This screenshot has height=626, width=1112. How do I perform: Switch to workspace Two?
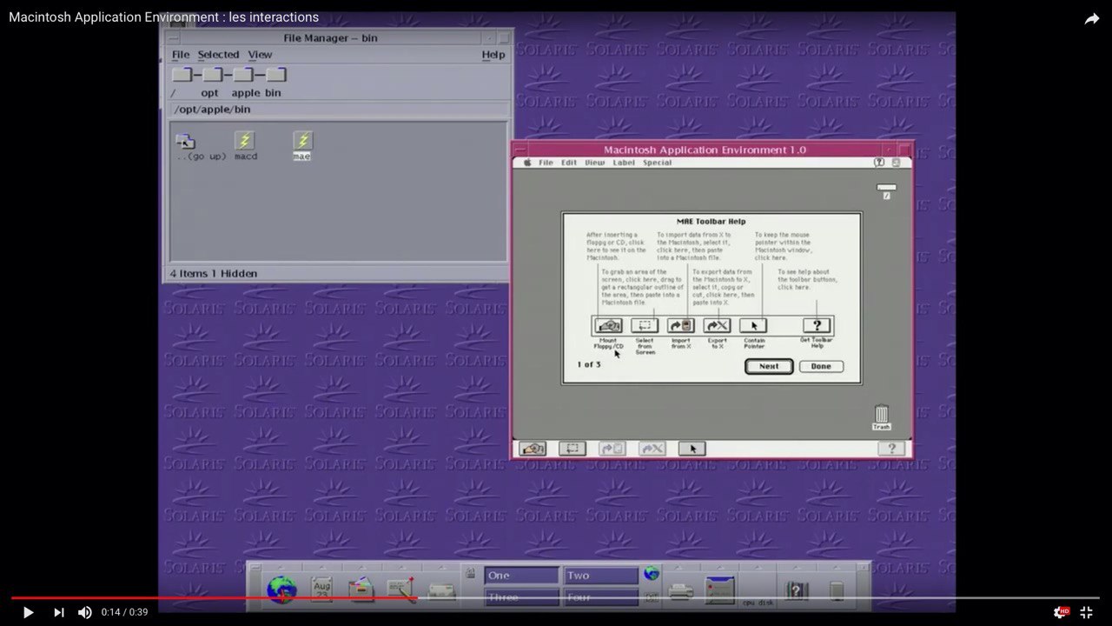[x=601, y=576]
